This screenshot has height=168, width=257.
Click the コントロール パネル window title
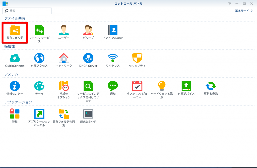pyautogui.click(x=128, y=4)
